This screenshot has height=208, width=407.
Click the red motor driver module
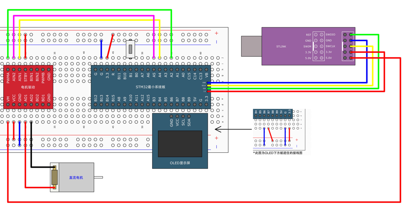point(28,87)
